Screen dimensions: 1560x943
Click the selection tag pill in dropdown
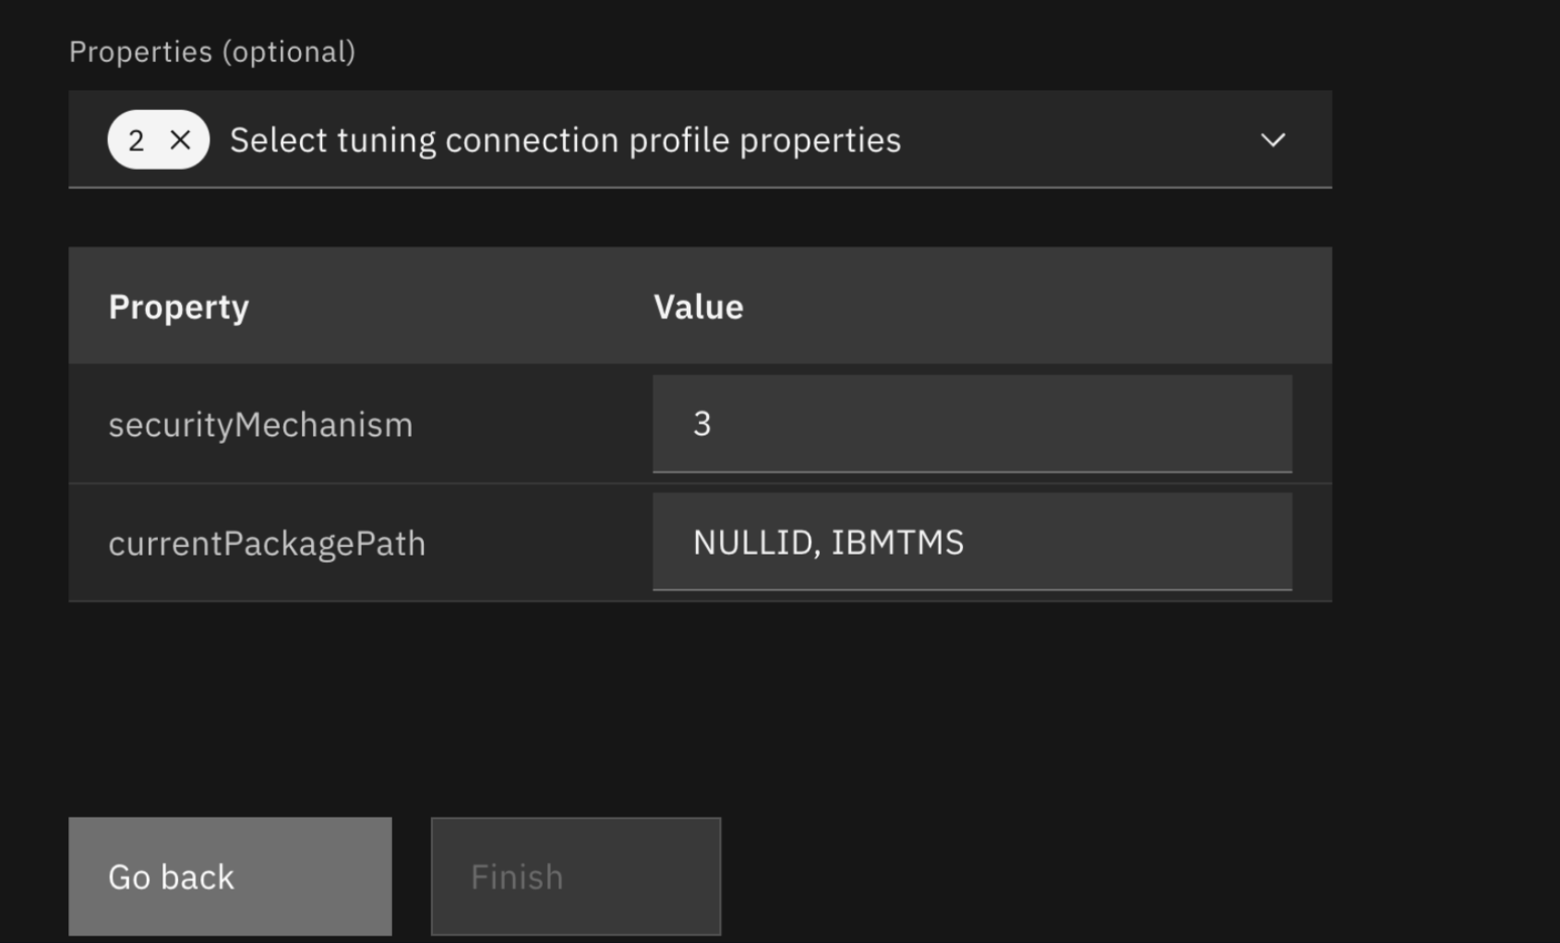[158, 140]
